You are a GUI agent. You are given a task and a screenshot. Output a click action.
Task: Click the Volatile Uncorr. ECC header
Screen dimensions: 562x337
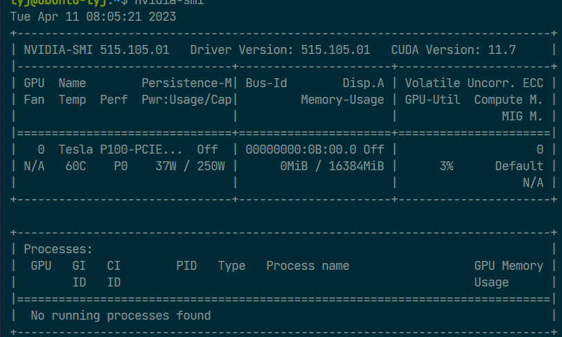point(474,83)
